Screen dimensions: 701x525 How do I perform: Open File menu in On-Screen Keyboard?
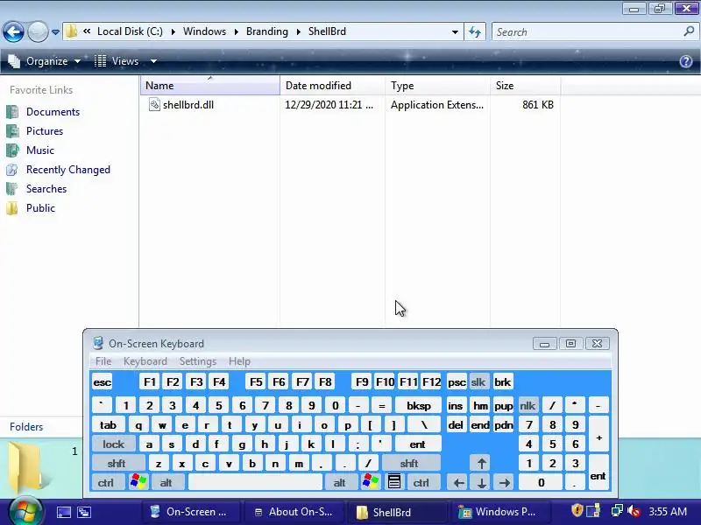pos(103,361)
